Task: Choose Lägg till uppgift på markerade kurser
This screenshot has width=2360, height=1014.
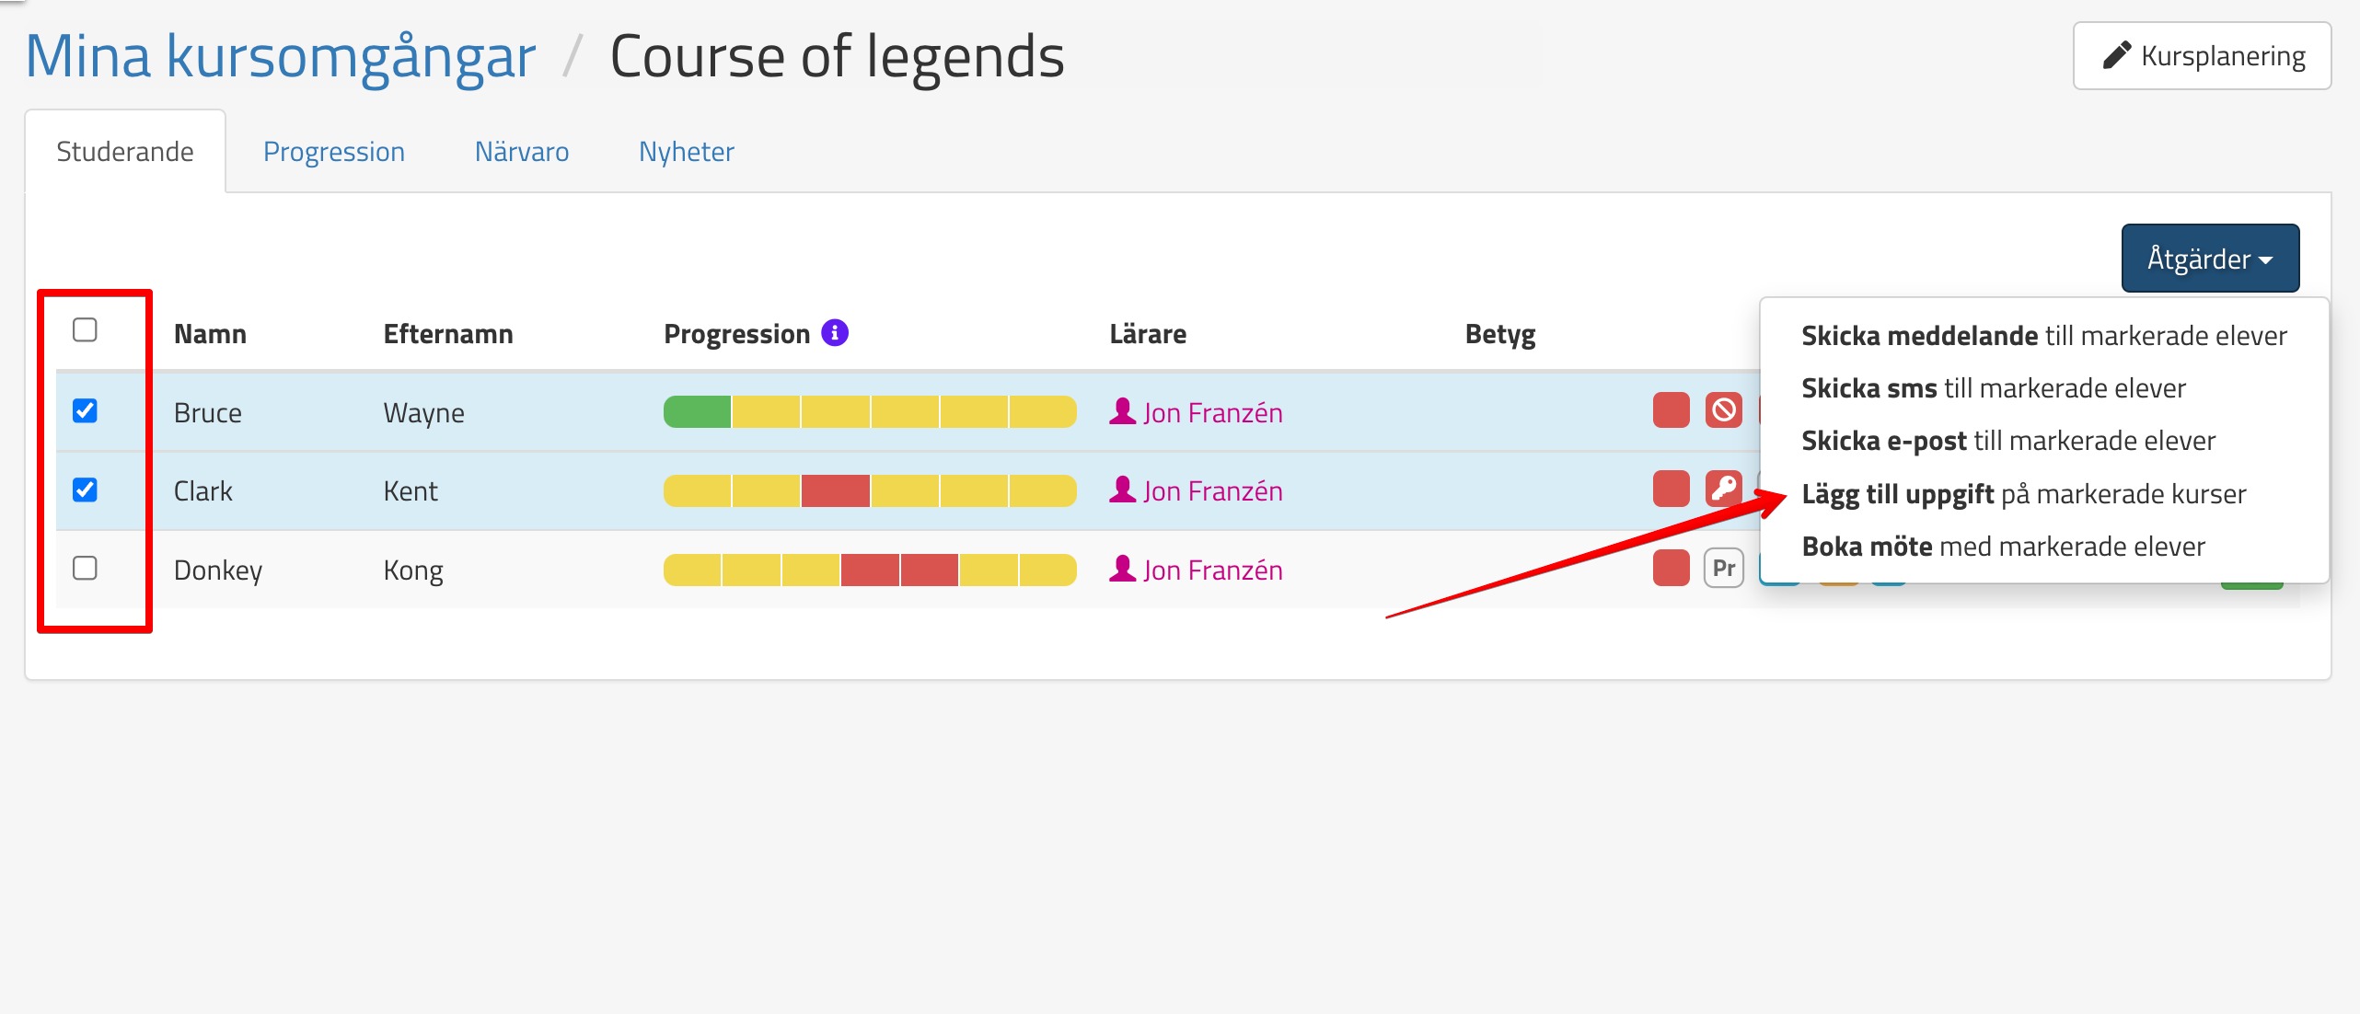Action: [2023, 494]
